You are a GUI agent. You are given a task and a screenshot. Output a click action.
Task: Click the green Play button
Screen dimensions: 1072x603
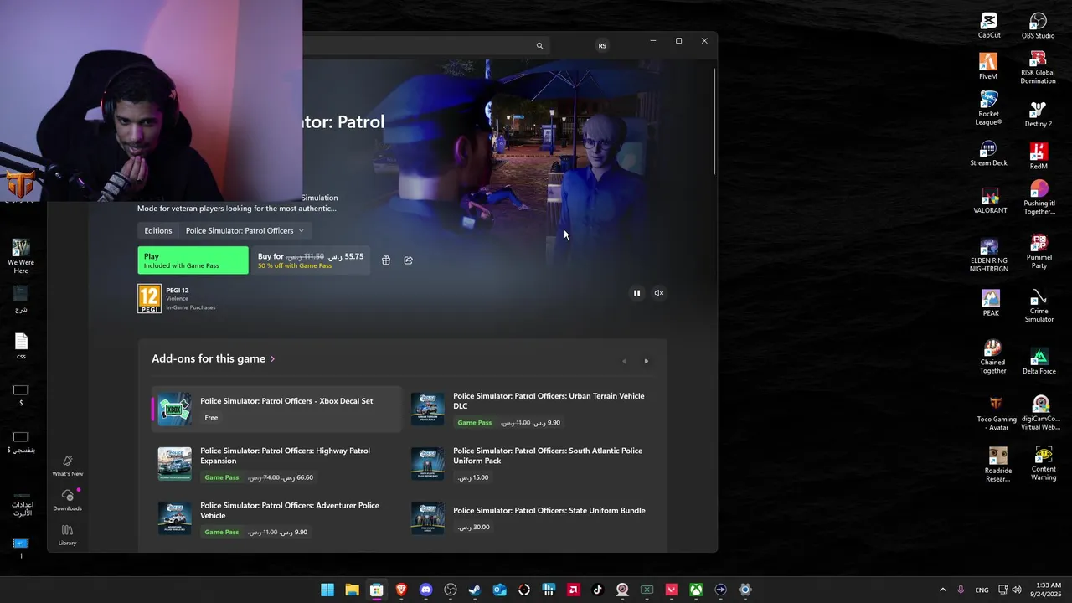(x=193, y=260)
